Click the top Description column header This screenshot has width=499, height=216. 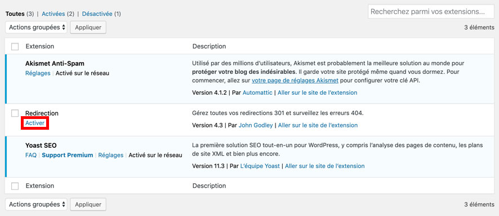(x=209, y=46)
